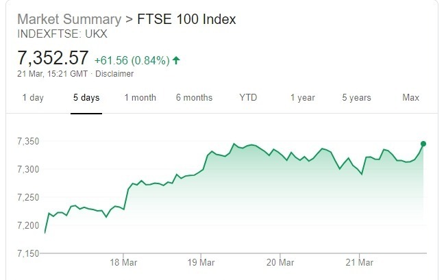Switch to the 5 years range

[356, 98]
